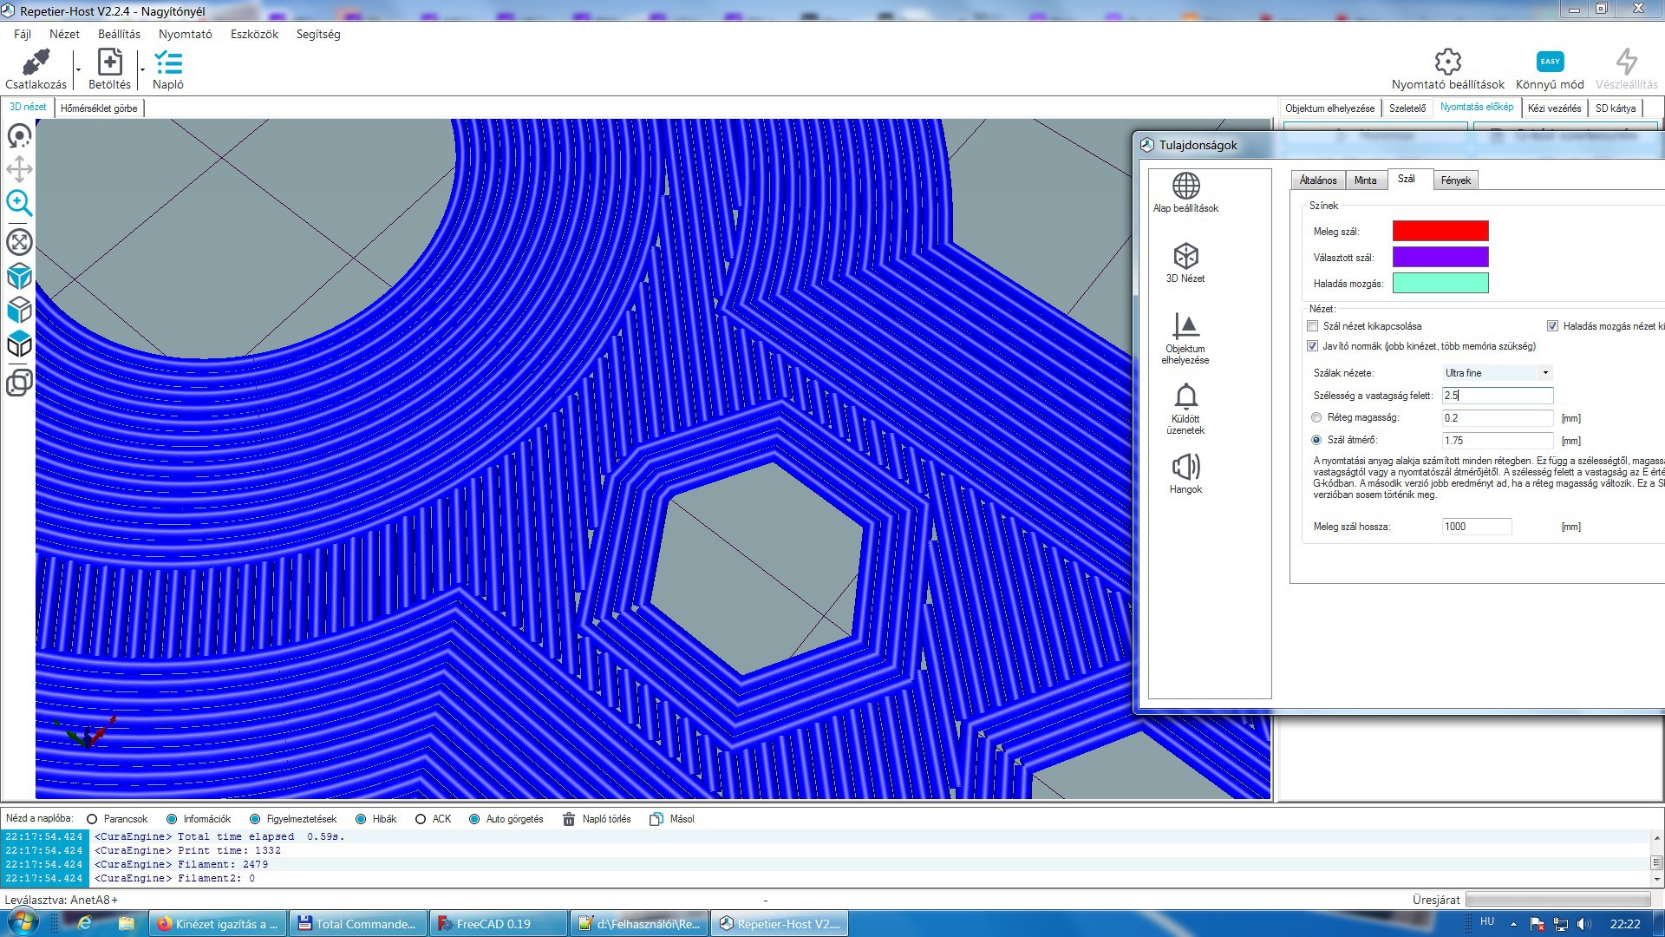Image resolution: width=1665 pixels, height=937 pixels.
Task: Toggle the Napló log icon
Action: pyautogui.click(x=167, y=62)
